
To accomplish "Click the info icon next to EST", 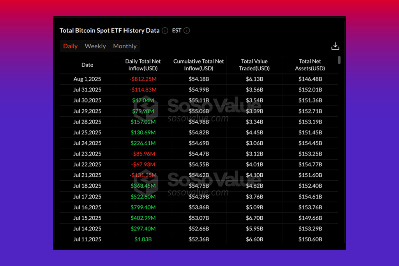I will [x=187, y=30].
